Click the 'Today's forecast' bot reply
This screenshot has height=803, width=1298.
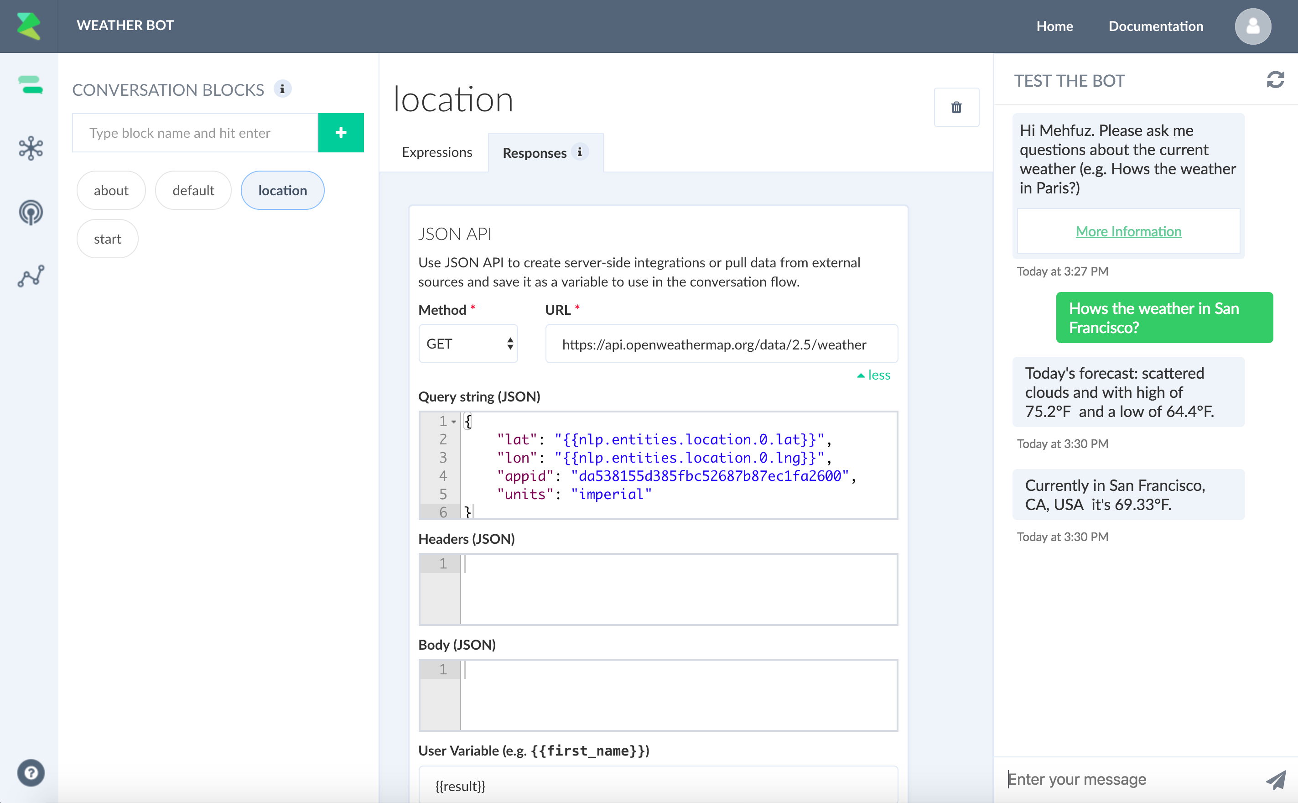click(x=1128, y=392)
